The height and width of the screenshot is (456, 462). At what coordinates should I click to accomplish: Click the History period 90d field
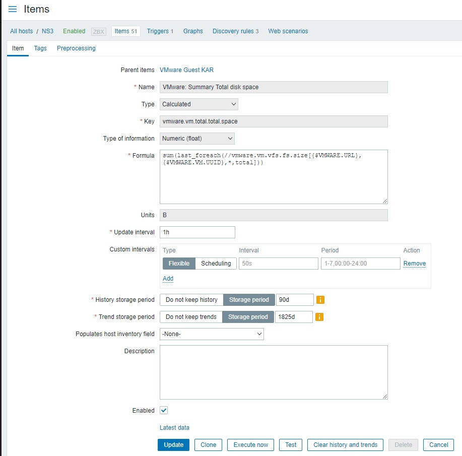[295, 300]
